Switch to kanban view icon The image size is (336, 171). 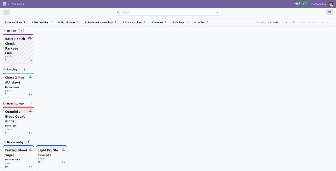(x=329, y=12)
